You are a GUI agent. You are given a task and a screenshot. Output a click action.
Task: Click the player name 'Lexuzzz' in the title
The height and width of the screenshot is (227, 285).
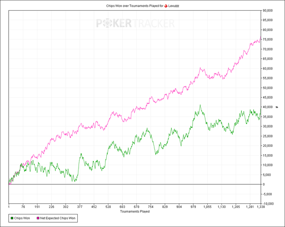click(173, 6)
